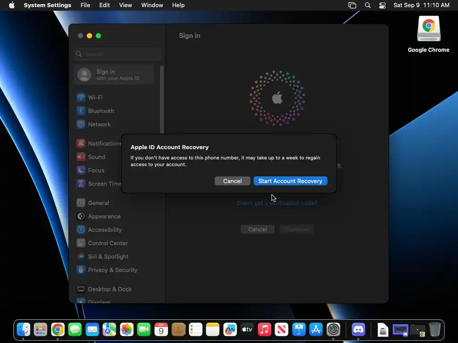Open Stage Manager icon in menu bar
The width and height of the screenshot is (458, 343).
[352, 5]
